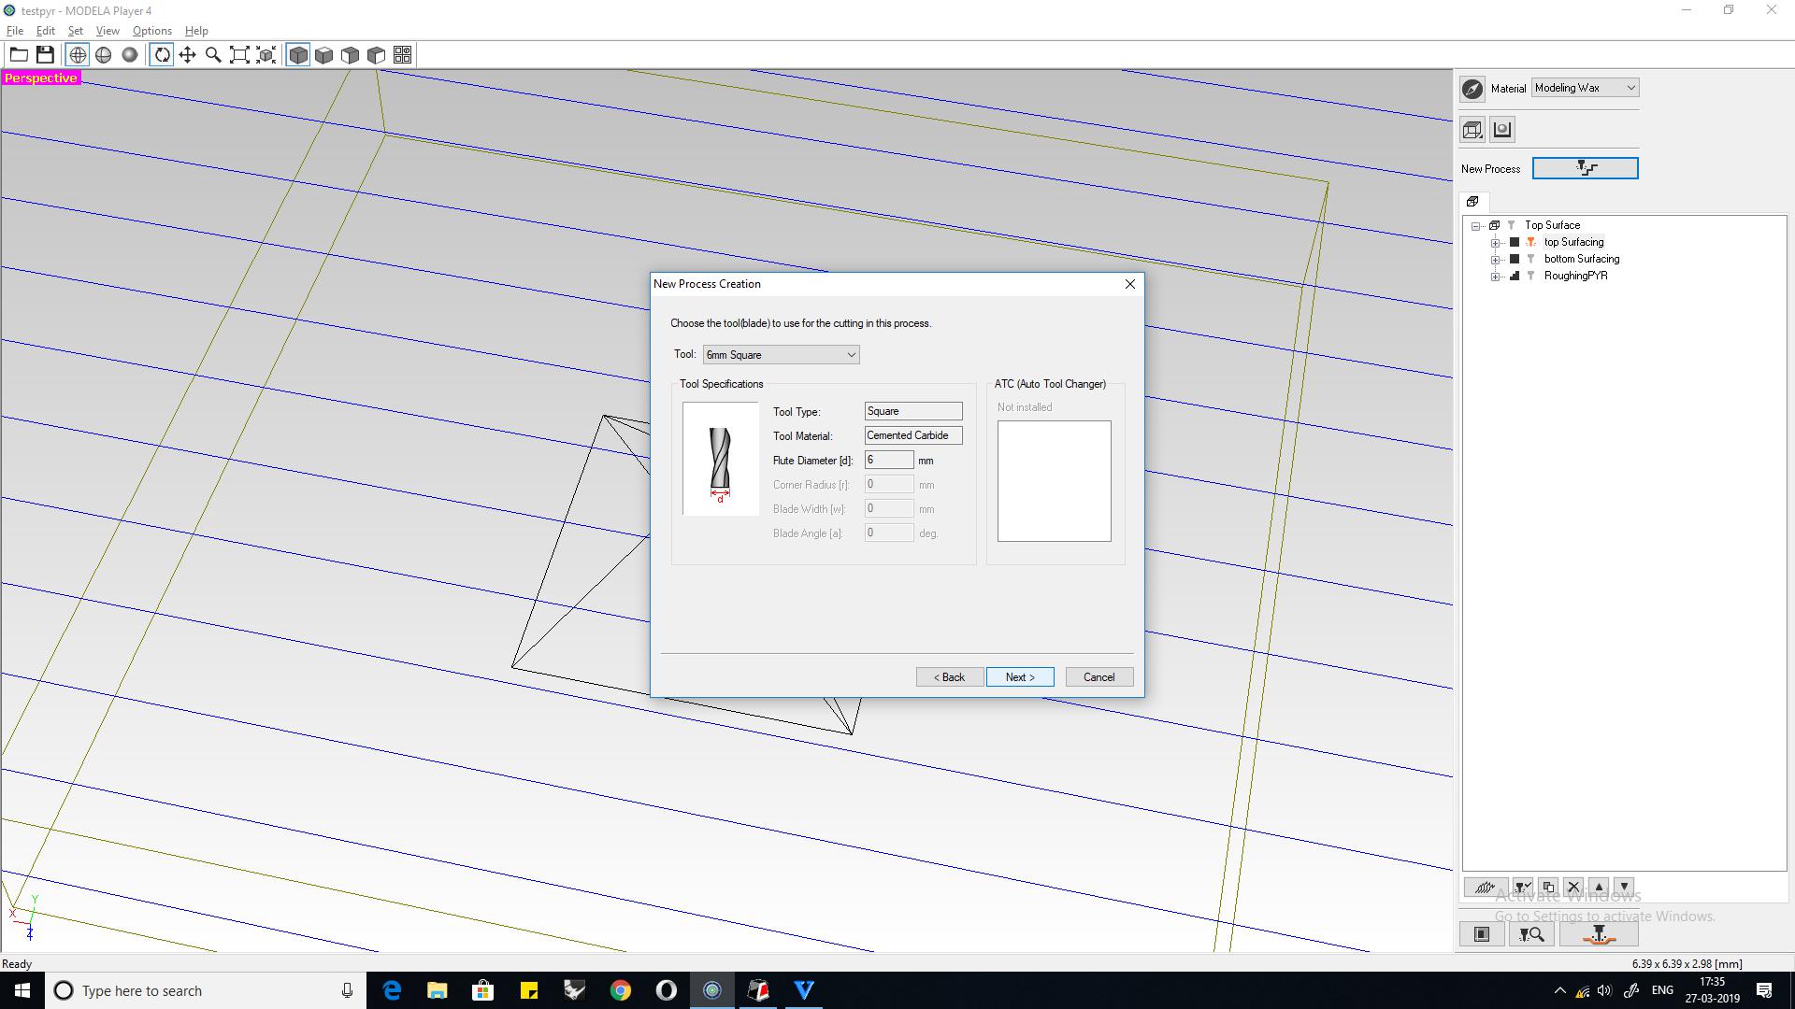Open the Set menu

(x=76, y=31)
